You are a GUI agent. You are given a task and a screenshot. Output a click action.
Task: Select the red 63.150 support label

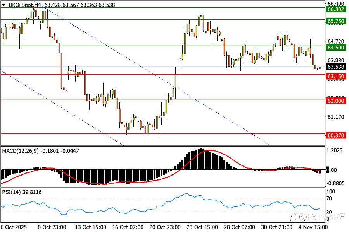coord(336,77)
